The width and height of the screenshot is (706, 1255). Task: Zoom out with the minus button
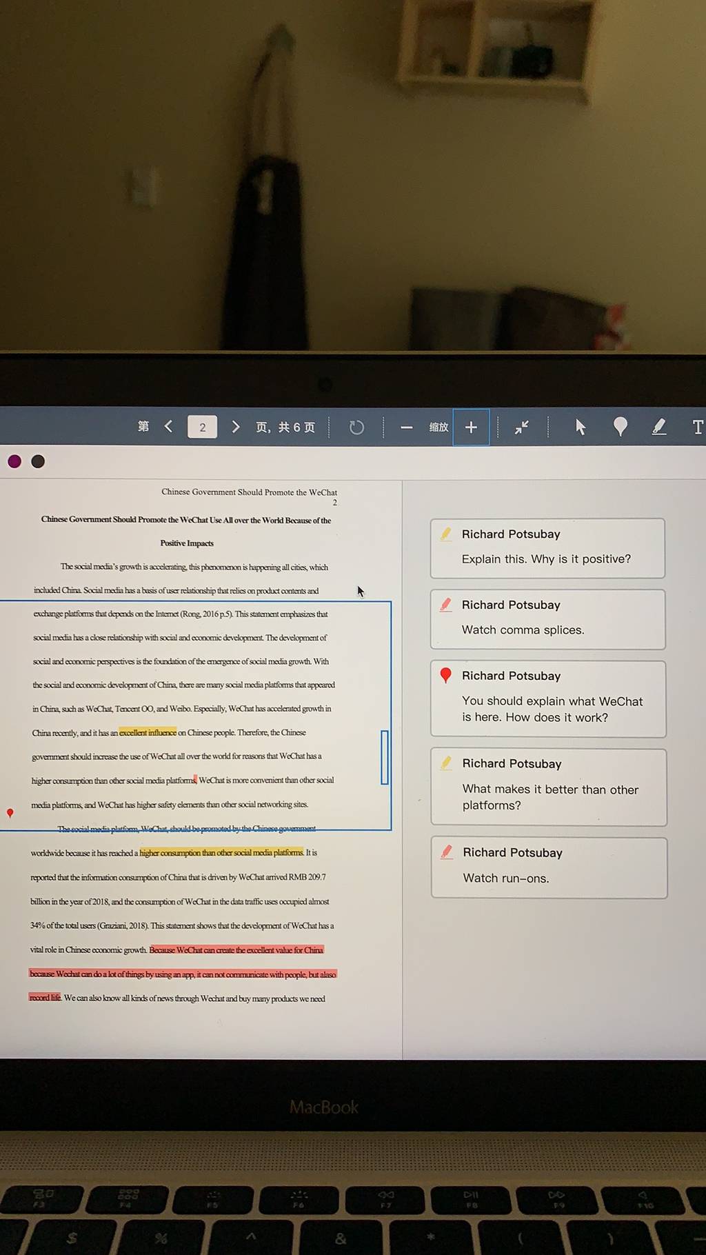click(407, 428)
